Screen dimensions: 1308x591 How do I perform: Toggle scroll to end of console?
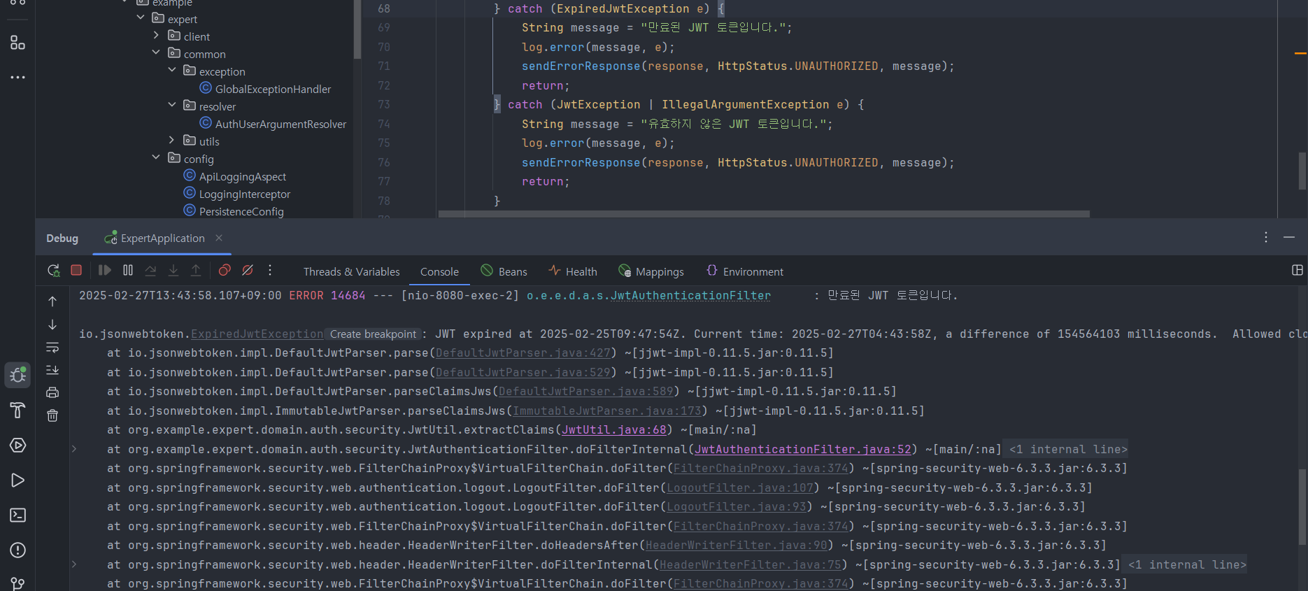point(52,370)
